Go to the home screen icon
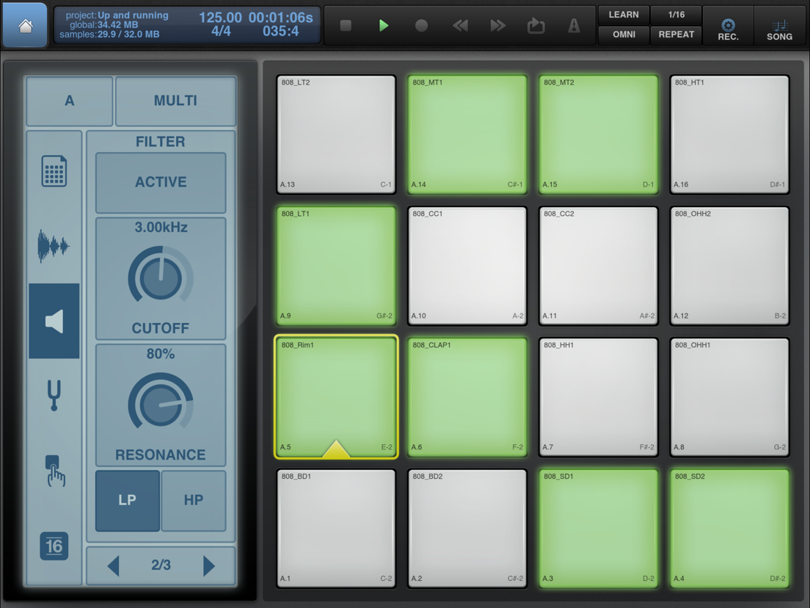 [x=25, y=25]
